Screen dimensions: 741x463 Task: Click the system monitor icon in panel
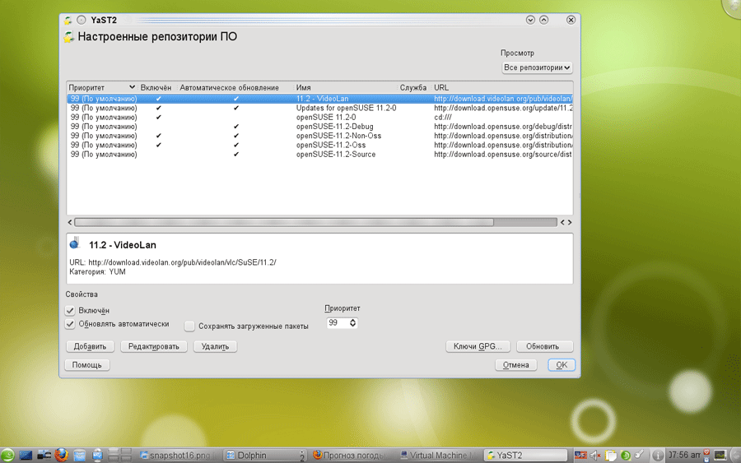pos(720,455)
